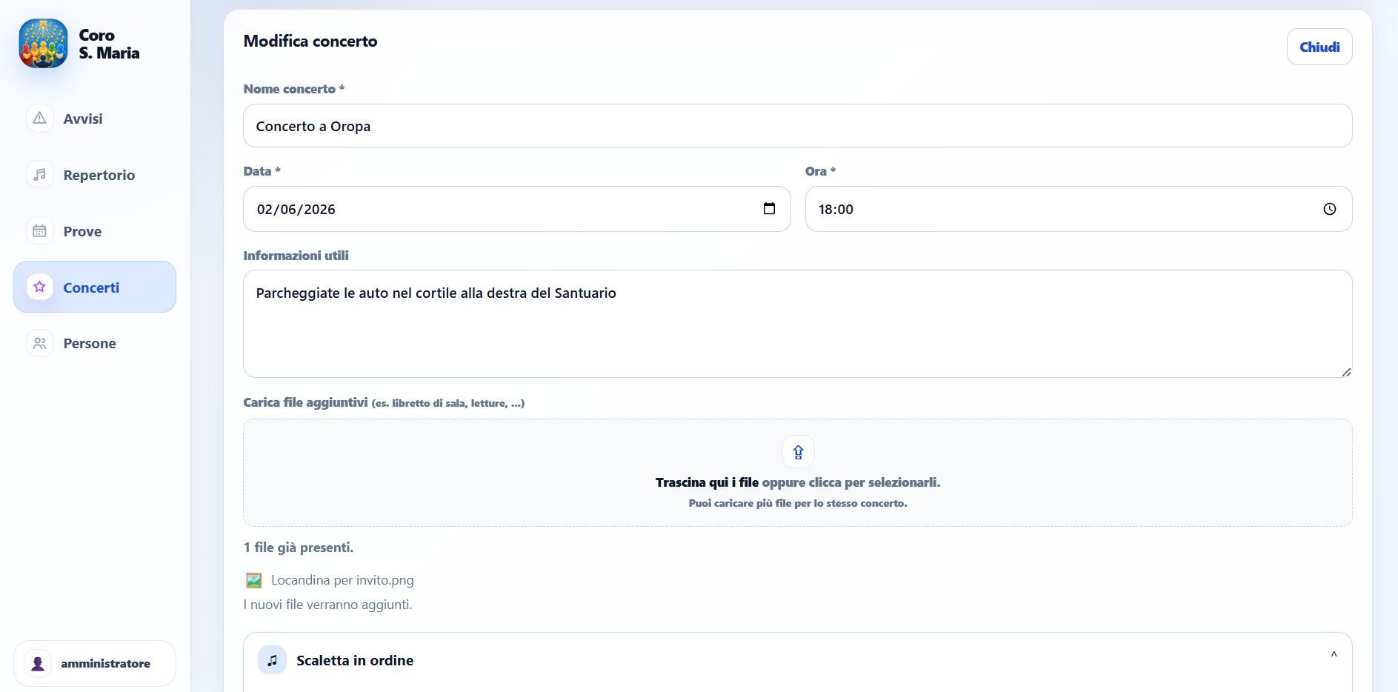1398x692 pixels.
Task: Click the textarea resize handle corner
Action: pos(1346,372)
